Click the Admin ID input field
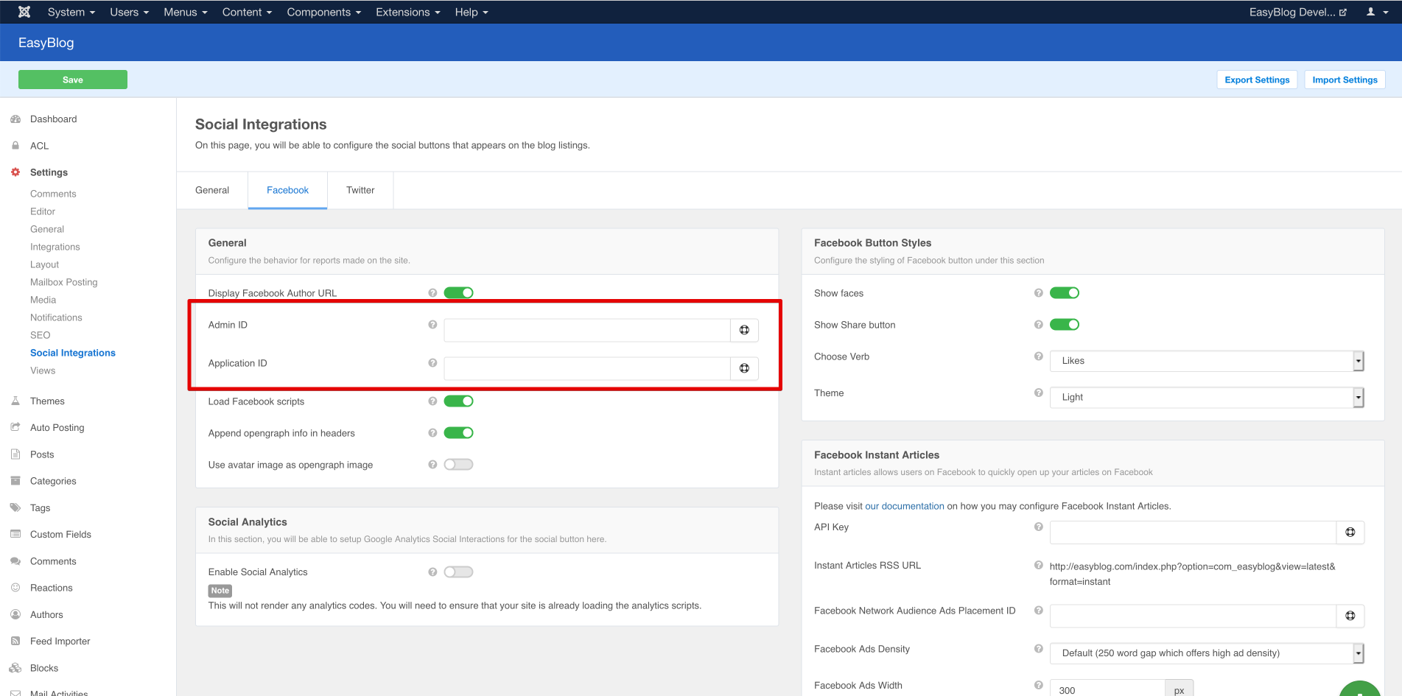This screenshot has width=1402, height=696. [x=586, y=330]
